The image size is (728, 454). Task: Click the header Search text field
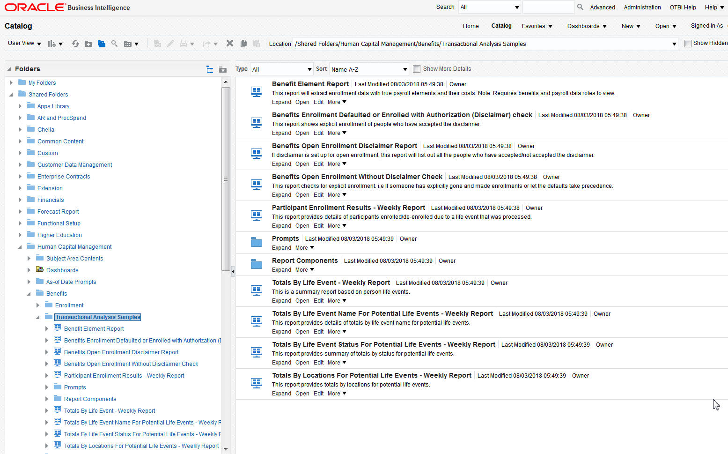(548, 7)
